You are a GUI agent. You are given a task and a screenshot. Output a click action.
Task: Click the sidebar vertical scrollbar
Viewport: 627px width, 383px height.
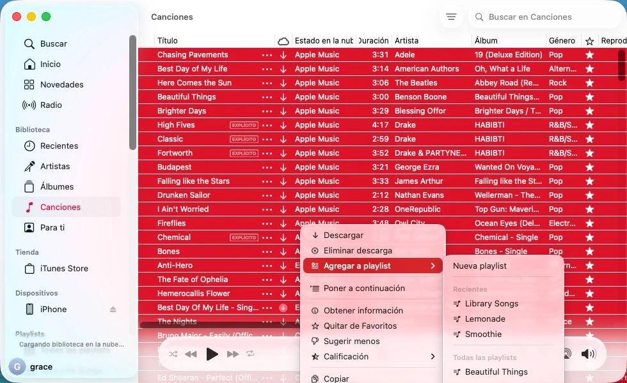point(132,93)
